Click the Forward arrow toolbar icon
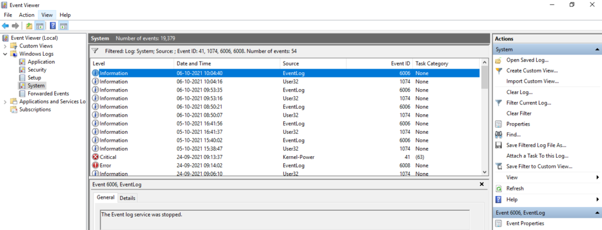The image size is (602, 230). coord(15,26)
